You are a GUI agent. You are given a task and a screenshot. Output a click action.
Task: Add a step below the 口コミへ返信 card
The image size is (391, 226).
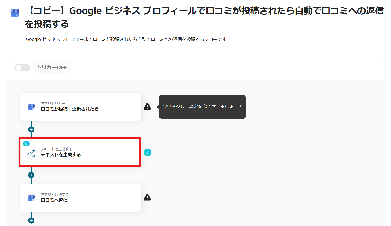click(31, 221)
